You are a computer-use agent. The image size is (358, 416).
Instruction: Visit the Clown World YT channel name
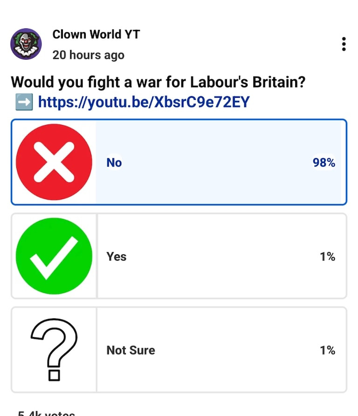pos(96,34)
